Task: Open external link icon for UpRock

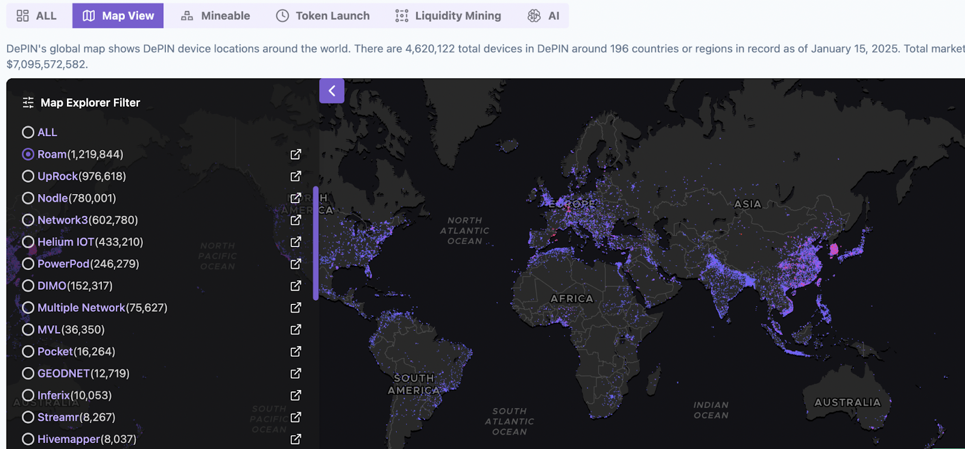Action: pyautogui.click(x=296, y=176)
